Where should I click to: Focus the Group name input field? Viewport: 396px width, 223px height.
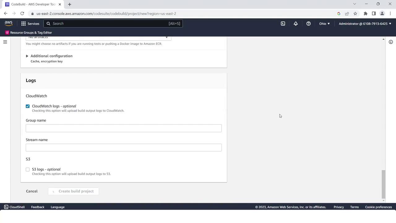(124, 128)
